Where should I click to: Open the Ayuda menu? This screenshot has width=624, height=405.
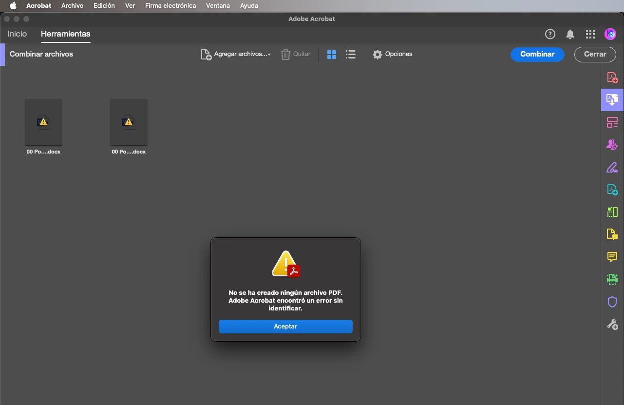click(249, 6)
